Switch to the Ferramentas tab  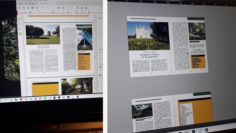pos(30,3)
